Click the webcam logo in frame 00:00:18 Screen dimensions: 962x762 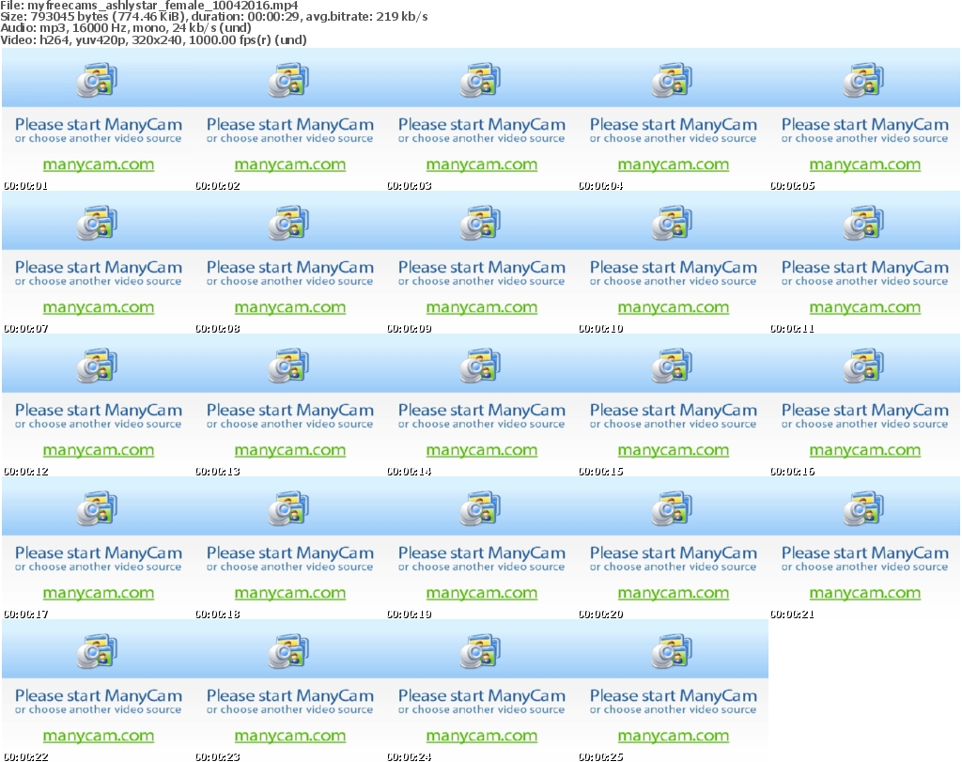tap(288, 508)
